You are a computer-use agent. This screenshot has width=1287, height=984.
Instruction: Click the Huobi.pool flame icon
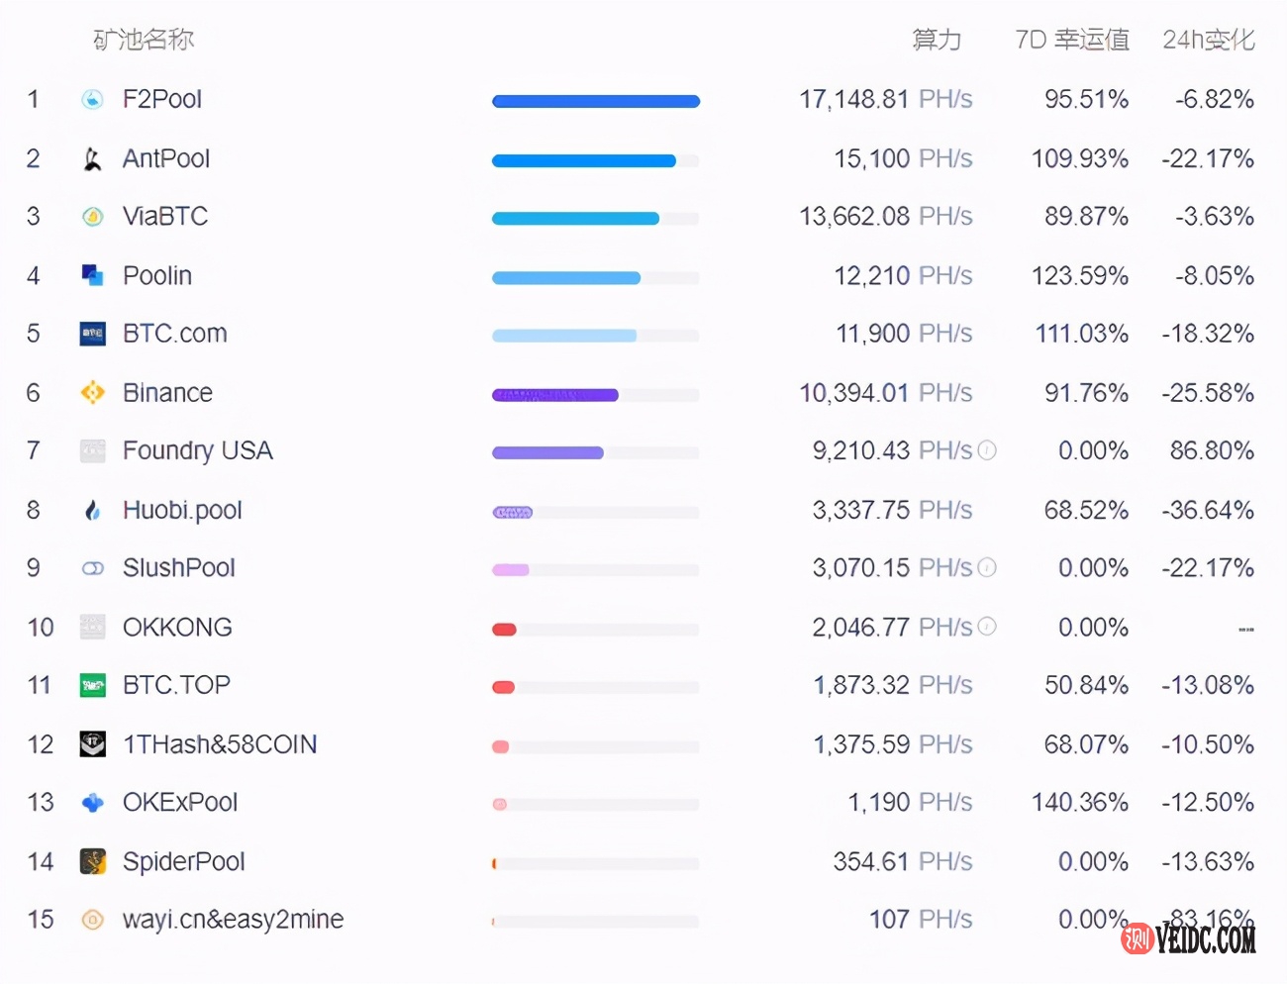(92, 510)
